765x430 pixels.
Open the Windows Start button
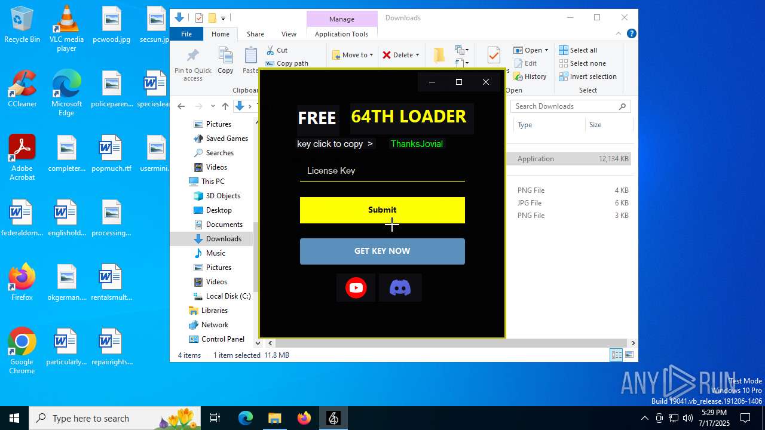(x=14, y=418)
